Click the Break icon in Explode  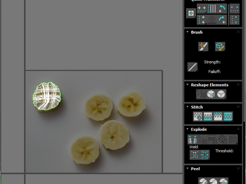(x=193, y=140)
